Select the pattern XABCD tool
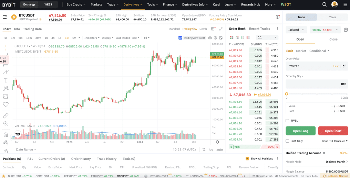Image resolution: width=350 pixels, height=178 pixels. point(6,88)
